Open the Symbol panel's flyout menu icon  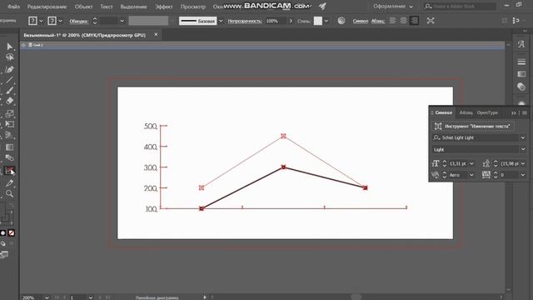(x=525, y=112)
